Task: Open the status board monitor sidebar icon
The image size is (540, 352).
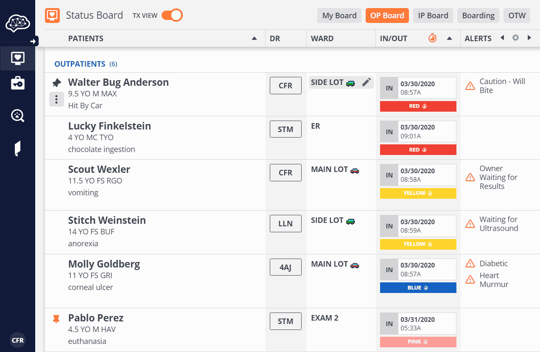Action: coord(18,58)
